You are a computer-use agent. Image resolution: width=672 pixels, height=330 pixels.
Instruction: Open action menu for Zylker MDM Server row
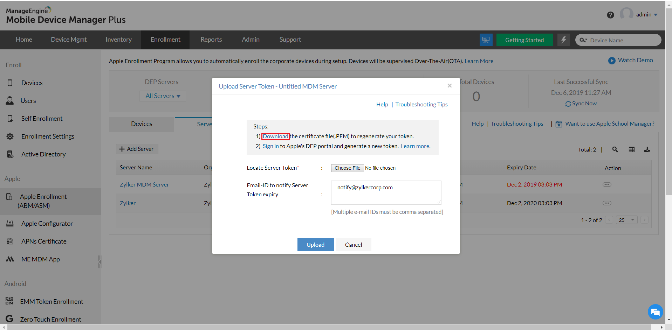coord(607,184)
